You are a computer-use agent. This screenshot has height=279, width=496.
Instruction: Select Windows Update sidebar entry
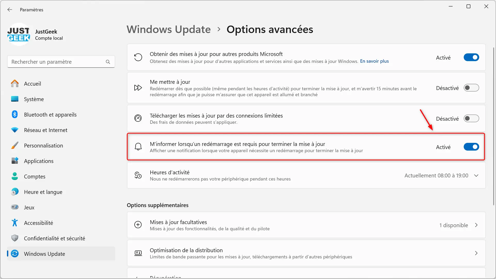[x=61, y=254]
